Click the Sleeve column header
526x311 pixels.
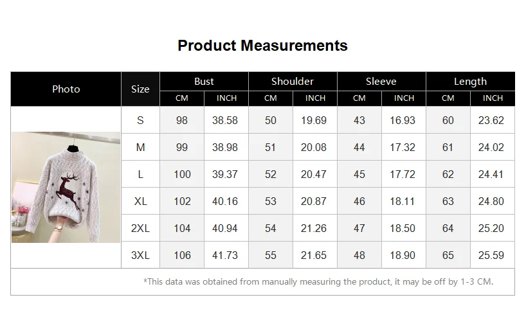[x=381, y=82]
